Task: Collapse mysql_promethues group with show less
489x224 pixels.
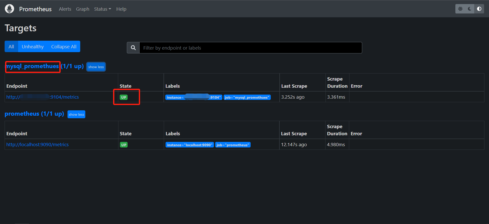Action: [96, 67]
